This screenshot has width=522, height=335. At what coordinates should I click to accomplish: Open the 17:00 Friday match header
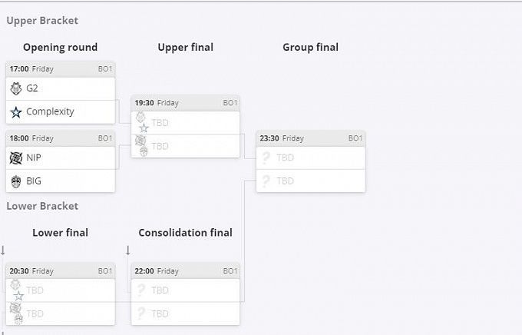click(x=60, y=69)
